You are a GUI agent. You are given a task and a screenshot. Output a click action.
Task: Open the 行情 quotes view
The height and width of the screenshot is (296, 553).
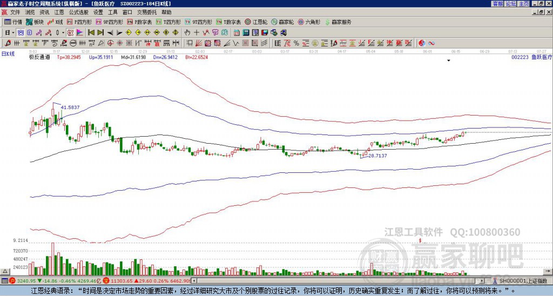[13, 22]
